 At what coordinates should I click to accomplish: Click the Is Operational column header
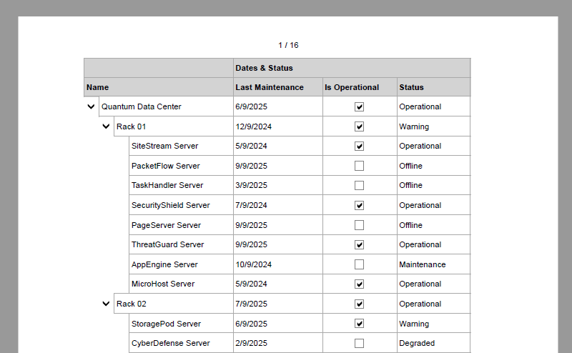360,87
